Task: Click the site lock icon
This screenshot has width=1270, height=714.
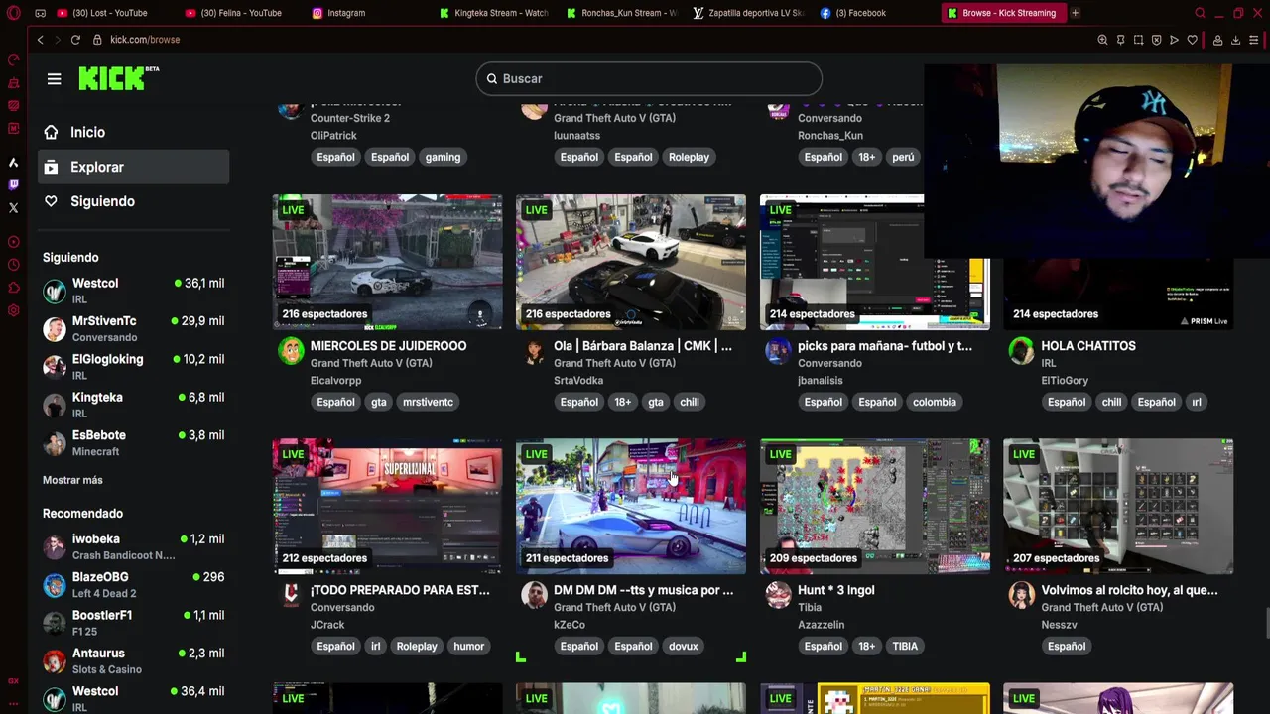Action: [97, 40]
